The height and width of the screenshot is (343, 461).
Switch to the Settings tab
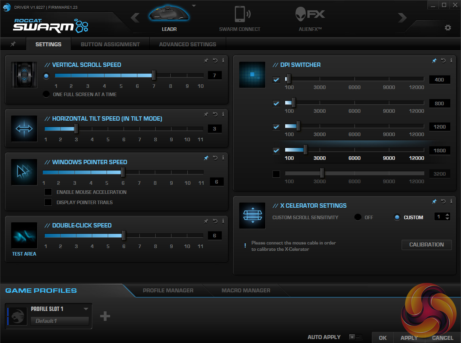pyautogui.click(x=48, y=44)
